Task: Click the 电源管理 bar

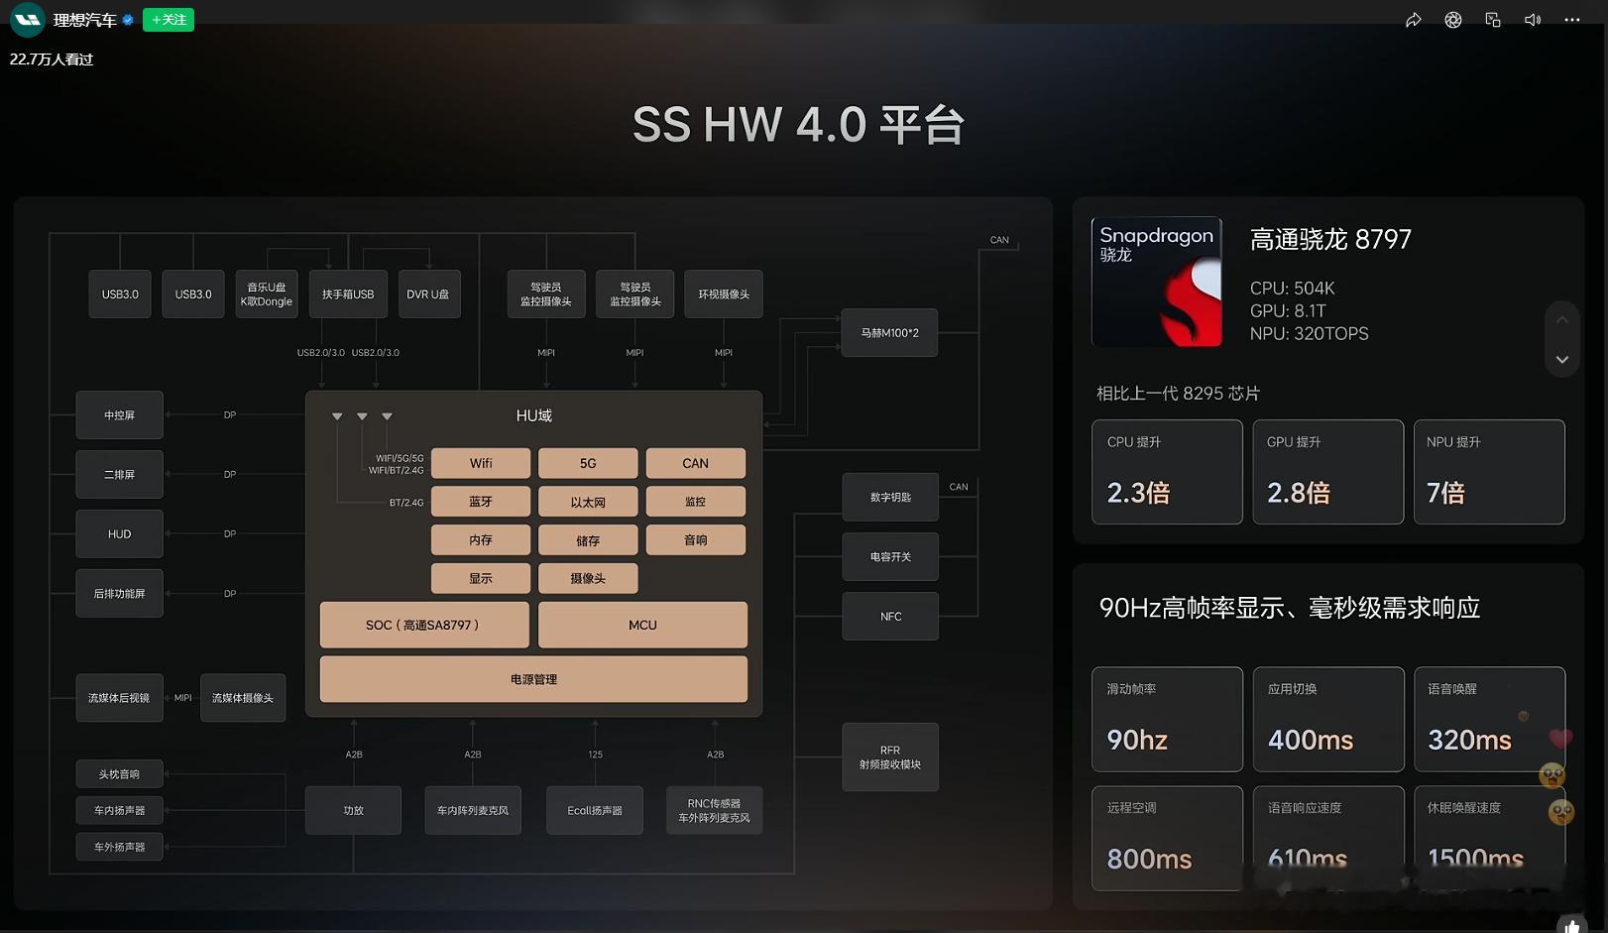Action: click(533, 679)
